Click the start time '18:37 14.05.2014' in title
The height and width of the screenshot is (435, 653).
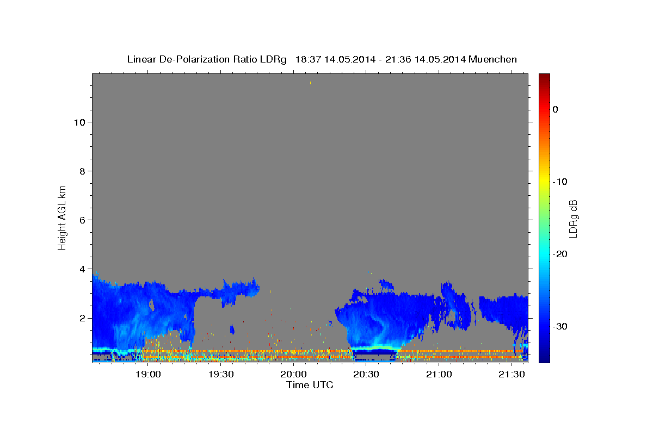tap(335, 59)
